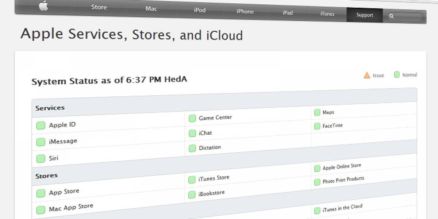The width and height of the screenshot is (438, 219).
Task: Click the green status icon beside Photo Print Products
Action: click(317, 182)
